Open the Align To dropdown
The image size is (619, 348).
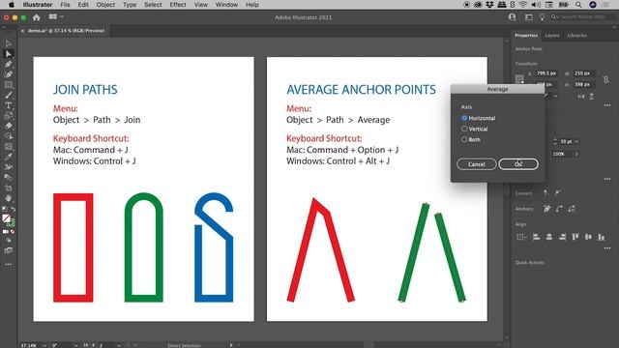tap(521, 237)
